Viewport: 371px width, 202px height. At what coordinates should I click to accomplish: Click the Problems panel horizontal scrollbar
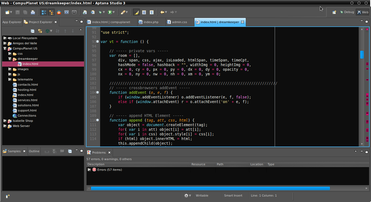(x=210, y=188)
